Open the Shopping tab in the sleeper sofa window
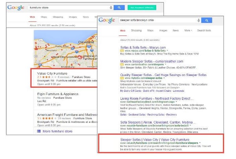Screen dimensions: 236x159 (136, 30)
